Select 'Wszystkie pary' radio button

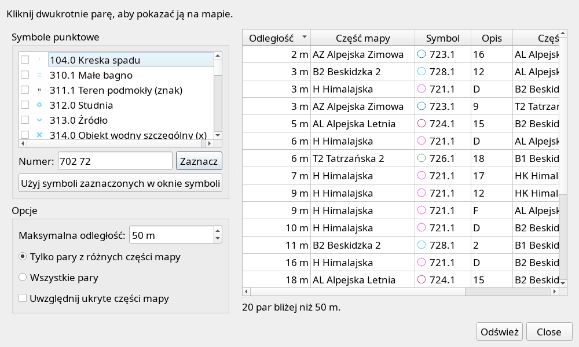pos(23,277)
